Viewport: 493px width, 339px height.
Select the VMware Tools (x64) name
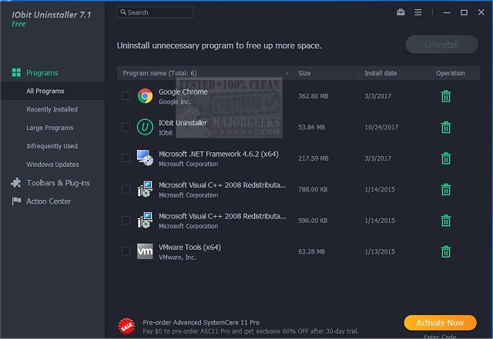(x=189, y=248)
